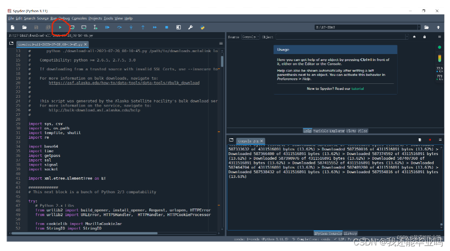450x251 pixels.
Task: Browse for a working directory
Action: [427, 27]
